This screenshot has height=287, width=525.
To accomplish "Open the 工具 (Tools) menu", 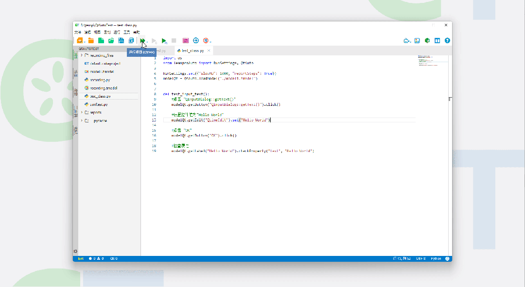I will click(x=126, y=33).
